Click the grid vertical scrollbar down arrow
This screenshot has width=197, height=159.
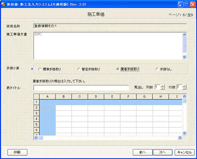(x=185, y=133)
